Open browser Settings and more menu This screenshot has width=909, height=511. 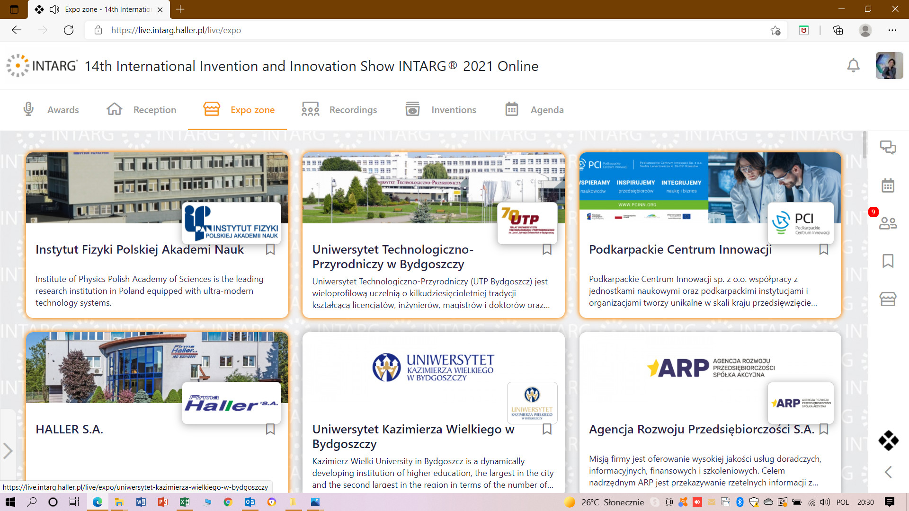892,30
